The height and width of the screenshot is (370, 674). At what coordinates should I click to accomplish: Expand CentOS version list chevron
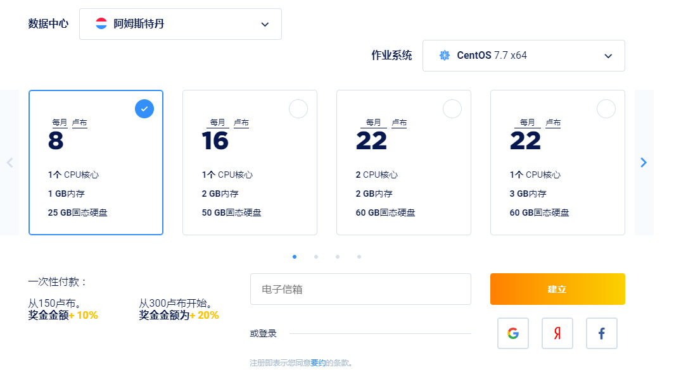click(608, 56)
